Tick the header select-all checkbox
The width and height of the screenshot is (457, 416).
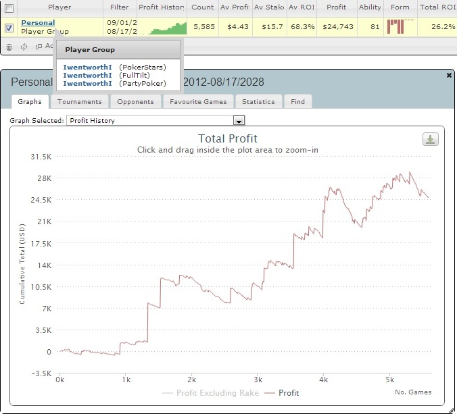(9, 8)
